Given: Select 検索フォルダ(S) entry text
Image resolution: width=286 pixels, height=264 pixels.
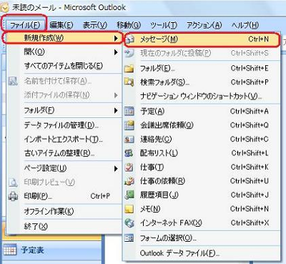Looking at the screenshot, I should (164, 82).
